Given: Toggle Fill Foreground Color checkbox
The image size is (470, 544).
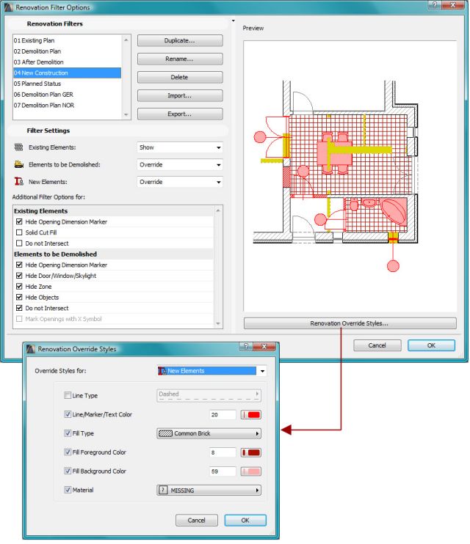Looking at the screenshot, I should [x=68, y=452].
